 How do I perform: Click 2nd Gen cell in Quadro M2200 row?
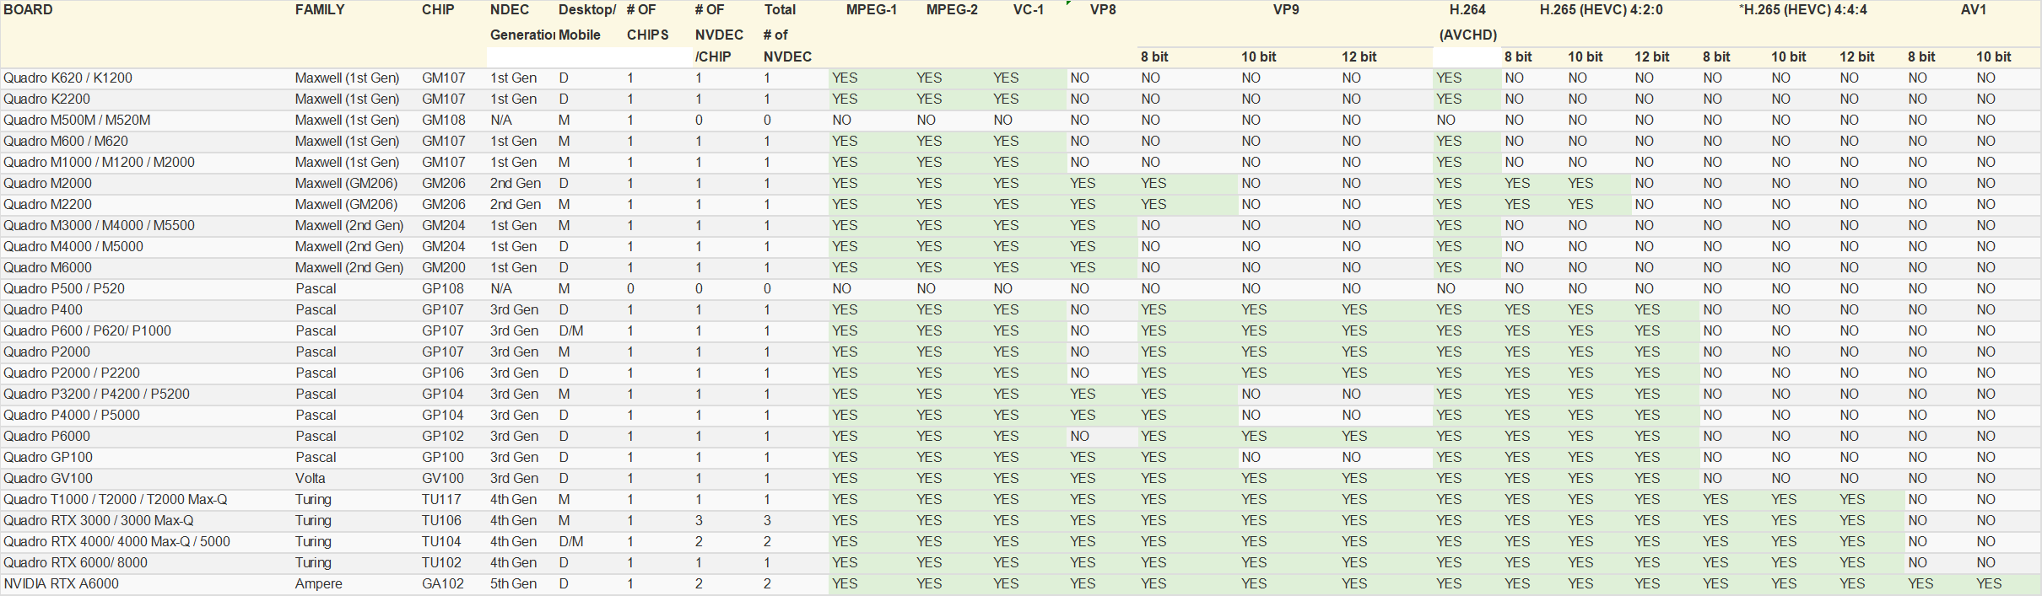[x=516, y=205]
